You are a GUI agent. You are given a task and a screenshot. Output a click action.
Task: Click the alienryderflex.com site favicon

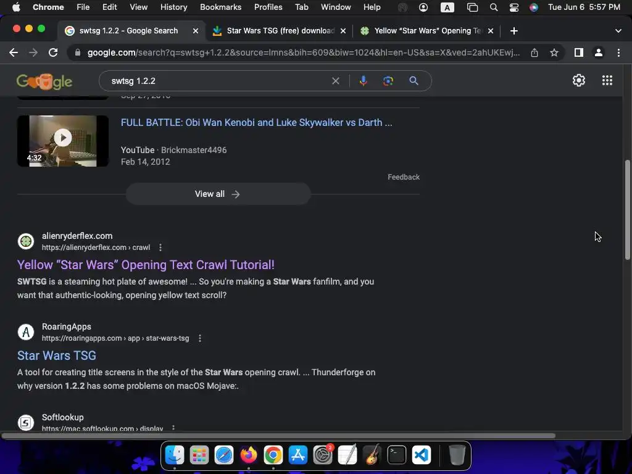pyautogui.click(x=26, y=241)
